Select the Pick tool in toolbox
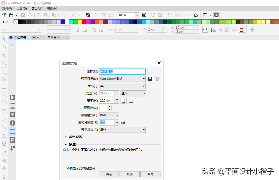Screen dimensions: 279x180 coord(4,39)
